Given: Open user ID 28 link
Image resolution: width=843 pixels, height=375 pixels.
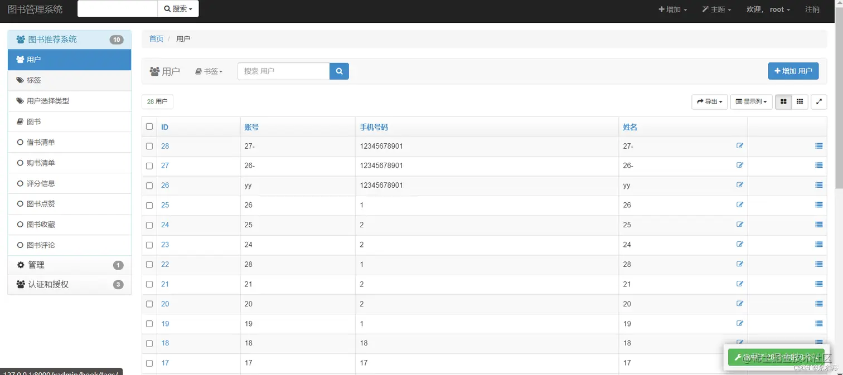Looking at the screenshot, I should pos(165,146).
